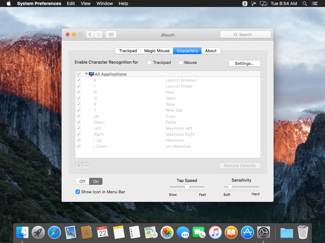Image resolution: width=325 pixels, height=243 pixels.
Task: Add a gesture with plus button
Action: pos(79,166)
